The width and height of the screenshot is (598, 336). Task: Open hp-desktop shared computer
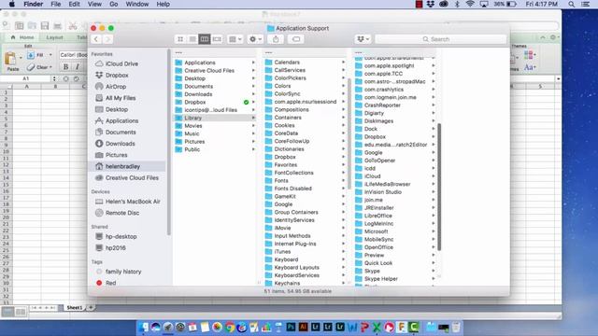pyautogui.click(x=121, y=236)
